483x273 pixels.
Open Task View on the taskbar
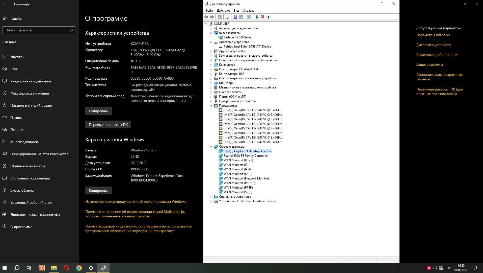point(29,268)
